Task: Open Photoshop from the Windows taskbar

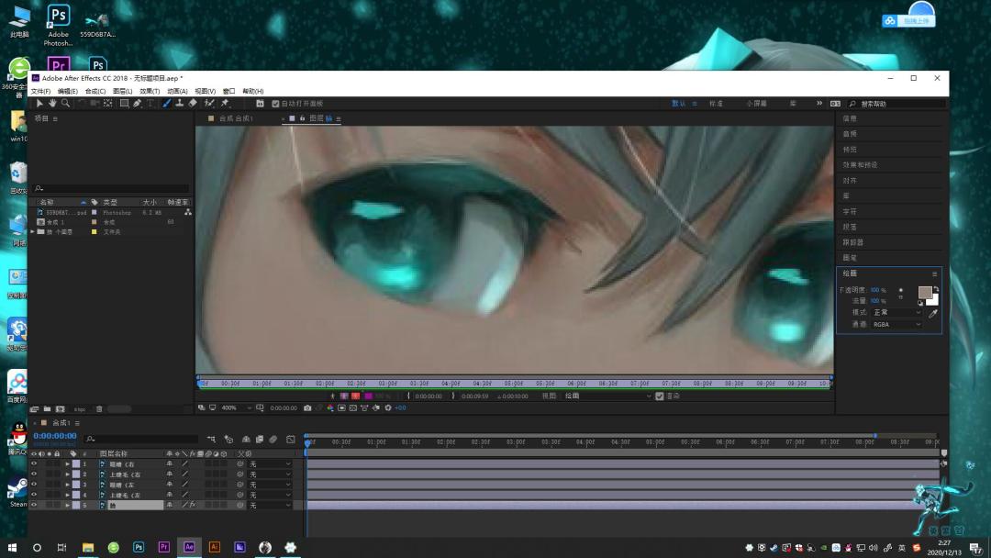Action: [139, 547]
